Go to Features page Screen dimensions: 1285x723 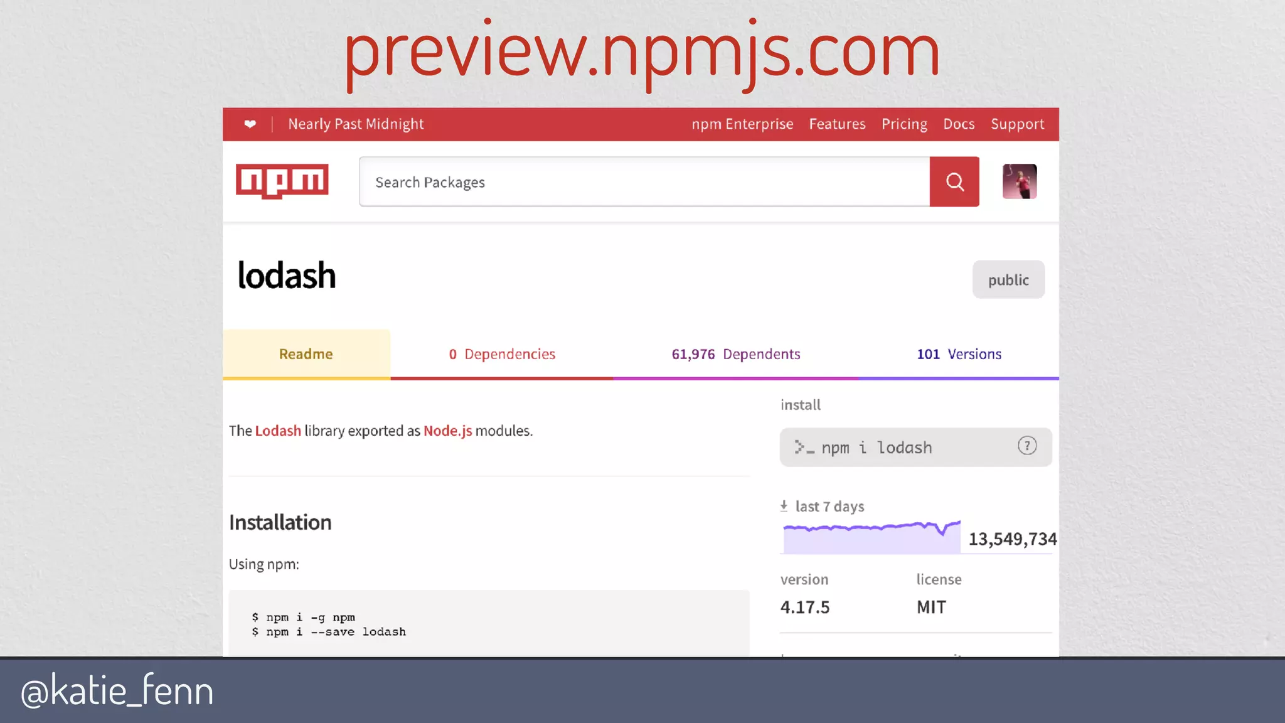pos(837,124)
